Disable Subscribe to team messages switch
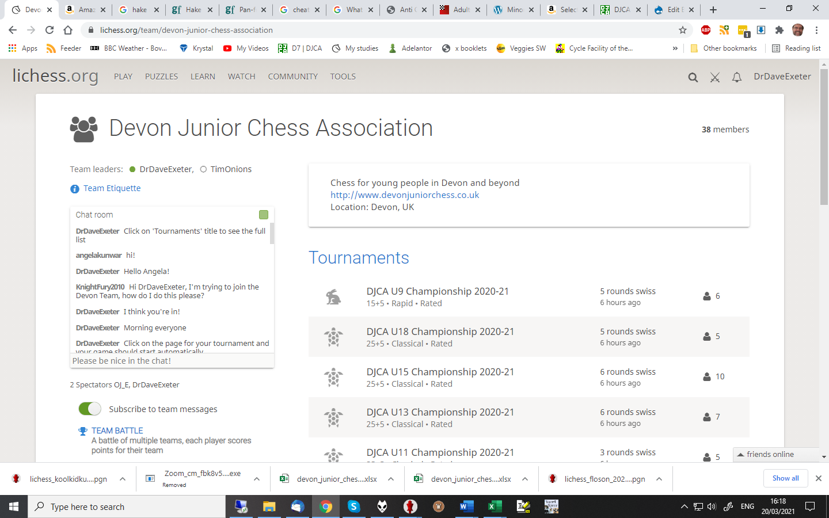Viewport: 829px width, 518px height. (90, 409)
